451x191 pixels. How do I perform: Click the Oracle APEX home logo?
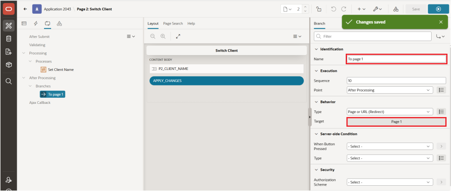[9, 9]
